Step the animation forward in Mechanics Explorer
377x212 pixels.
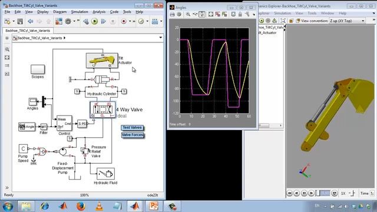tap(311, 193)
